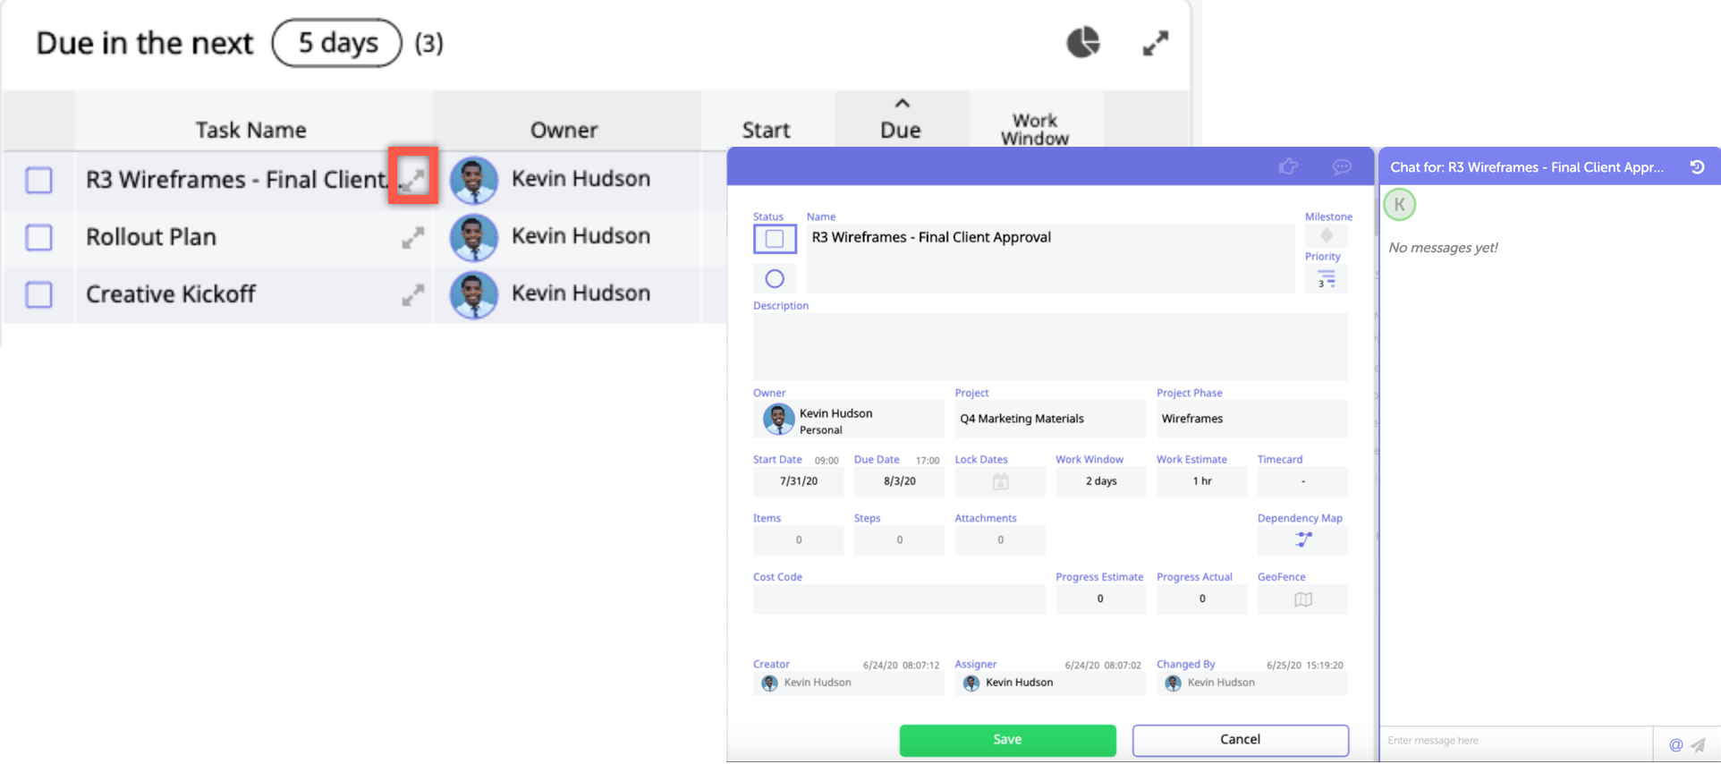Open the Project Phase Wireframes field
The image size is (1721, 764).
point(1250,419)
